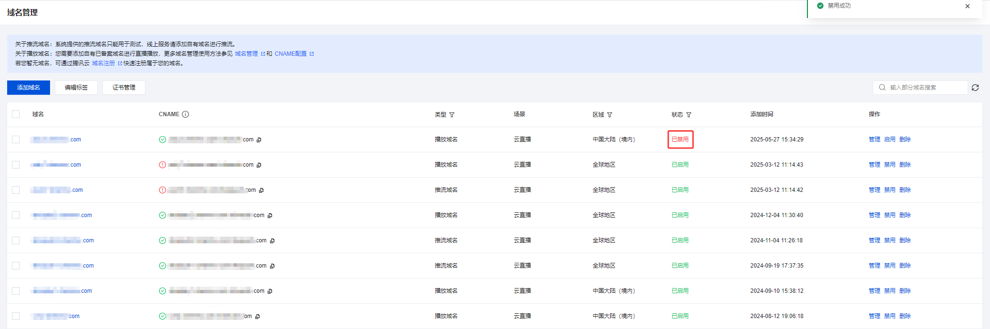This screenshot has width=990, height=329.
Task: Click the refresh icon beside the search box
Action: pos(975,88)
